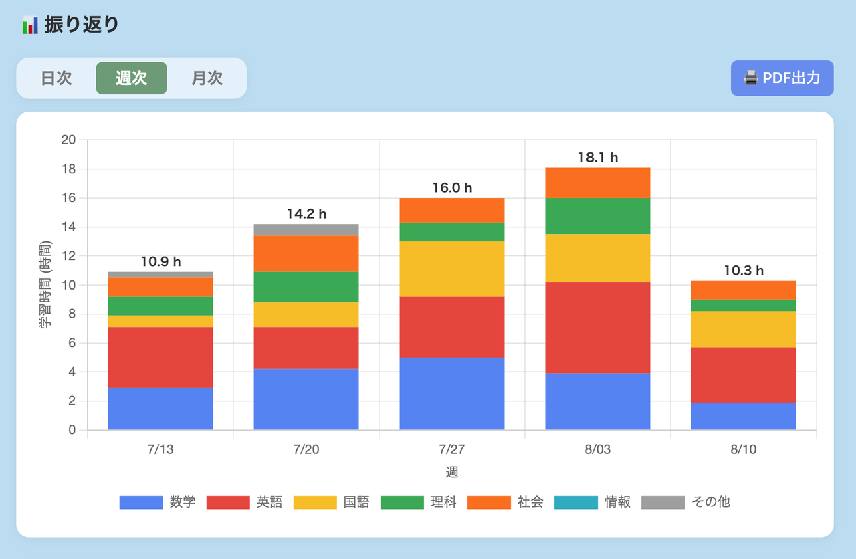
Task: Hide the 国語 series via its legend item
Action: (331, 502)
